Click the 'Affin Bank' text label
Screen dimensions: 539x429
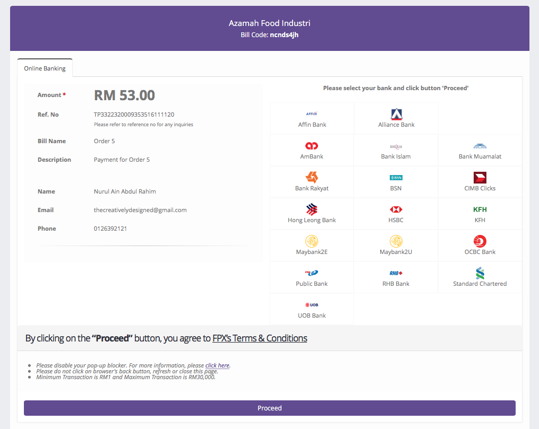[312, 125]
